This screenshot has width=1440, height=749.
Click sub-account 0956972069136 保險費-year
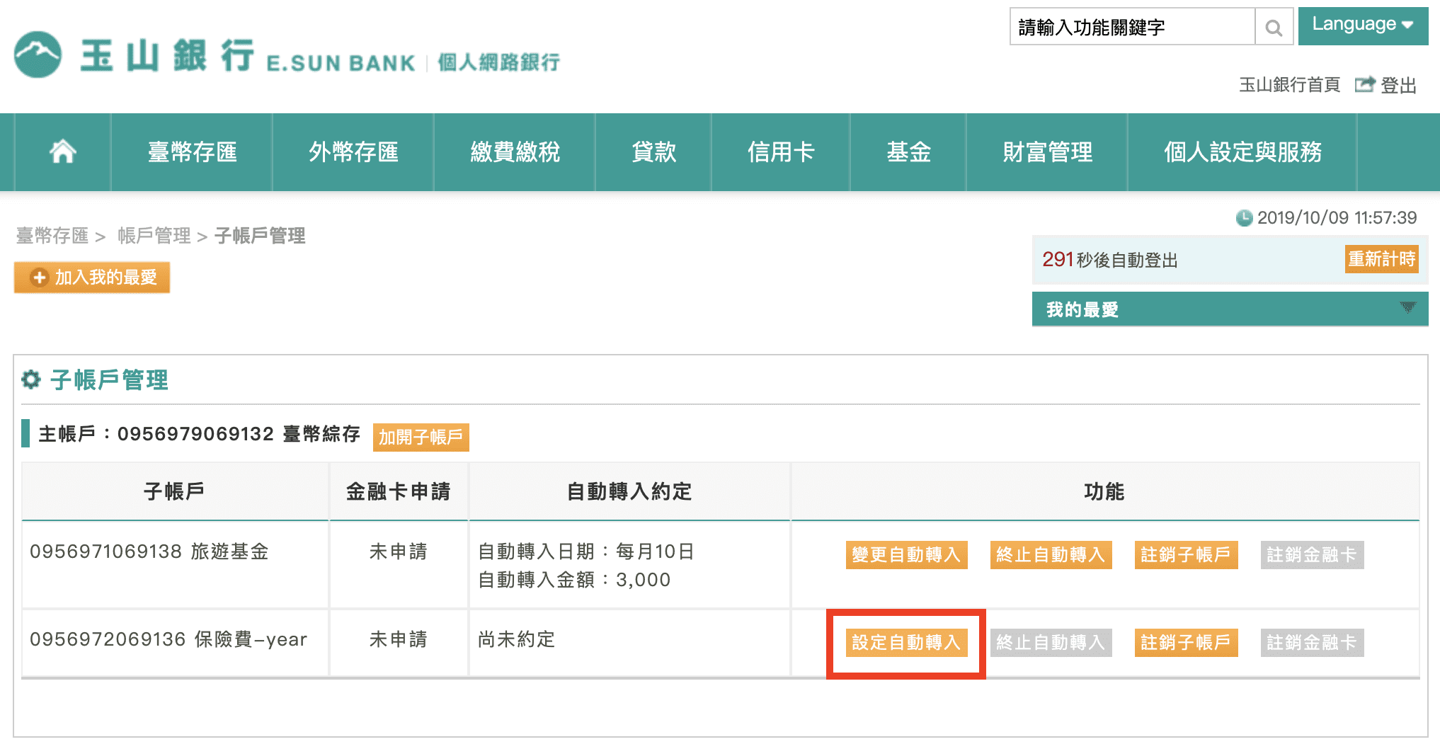click(168, 639)
